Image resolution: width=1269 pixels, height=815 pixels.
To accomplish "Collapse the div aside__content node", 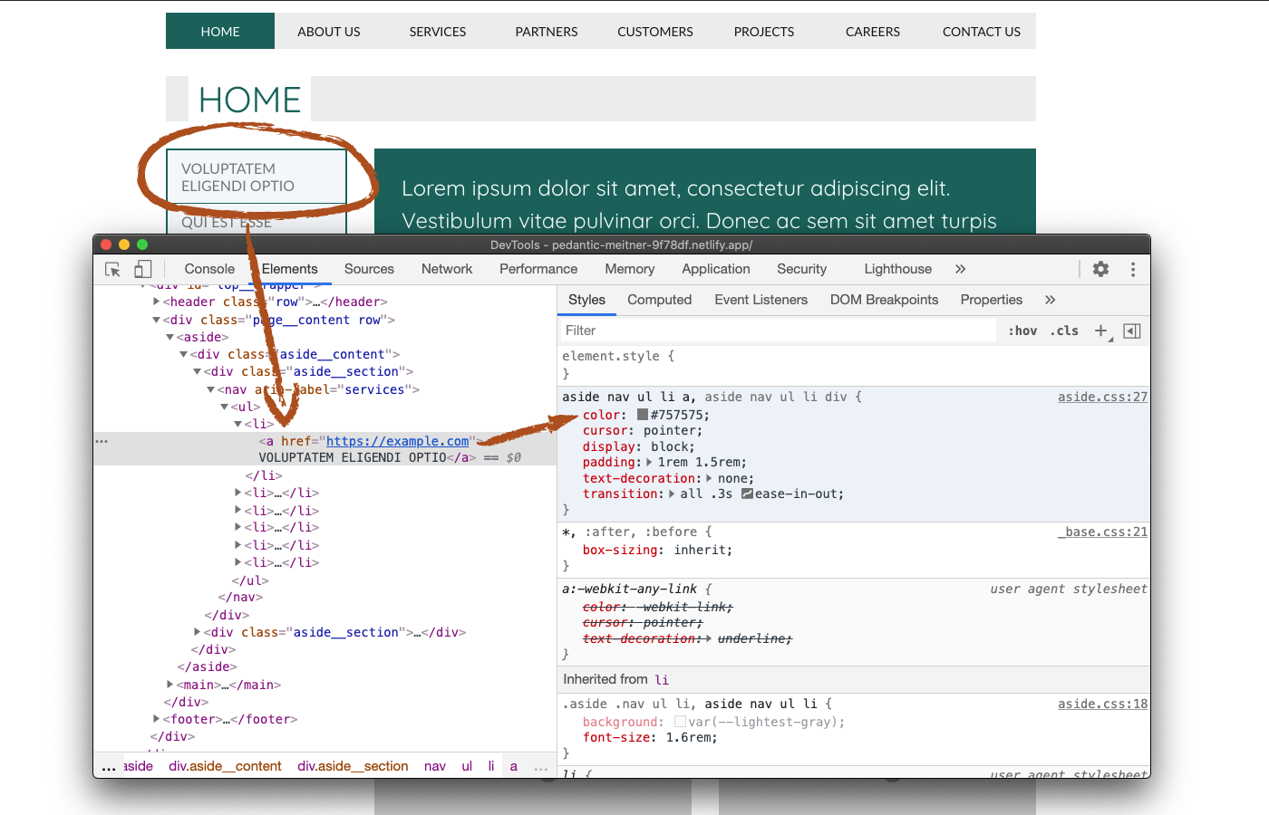I will pos(184,354).
